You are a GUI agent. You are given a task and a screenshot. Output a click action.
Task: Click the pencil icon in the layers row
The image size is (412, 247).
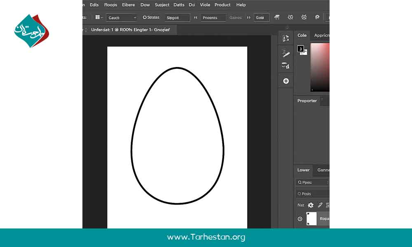[320, 205]
